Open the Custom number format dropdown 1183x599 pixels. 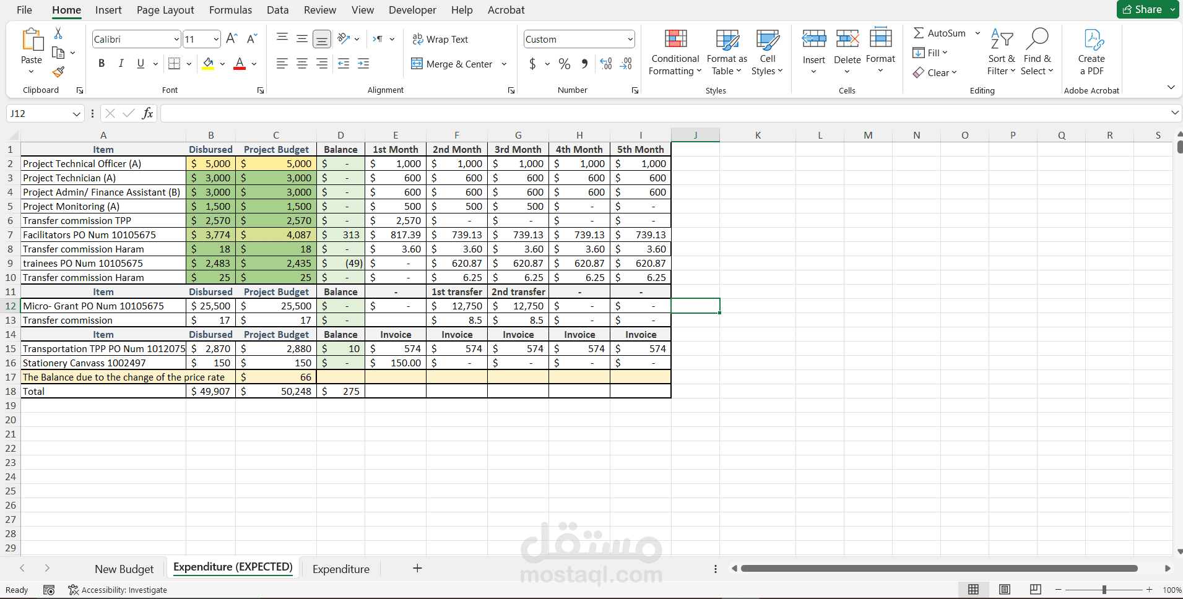pos(630,39)
